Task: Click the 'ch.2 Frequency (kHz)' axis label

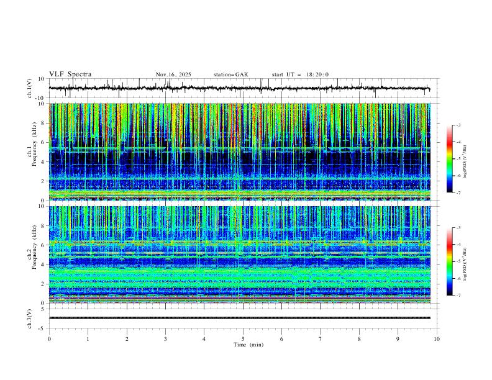Action: tap(32, 247)
